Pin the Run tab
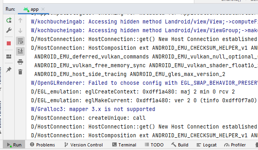The image size is (258, 150). [x=9, y=70]
